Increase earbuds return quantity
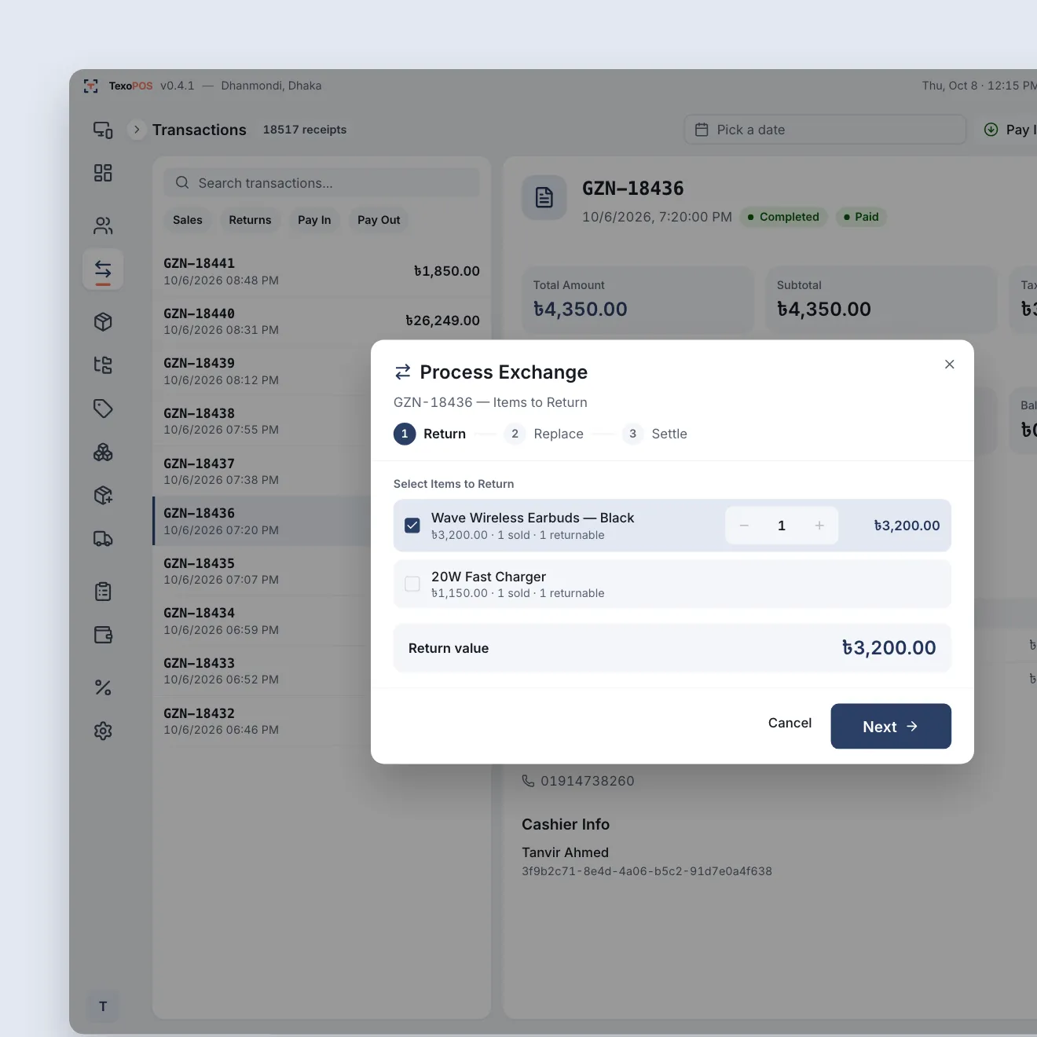This screenshot has width=1037, height=1037. (819, 526)
